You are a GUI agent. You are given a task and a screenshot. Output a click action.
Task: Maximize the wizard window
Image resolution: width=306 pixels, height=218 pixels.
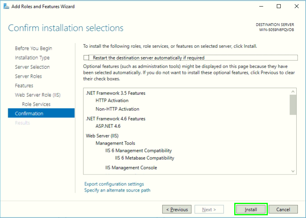(x=279, y=6)
